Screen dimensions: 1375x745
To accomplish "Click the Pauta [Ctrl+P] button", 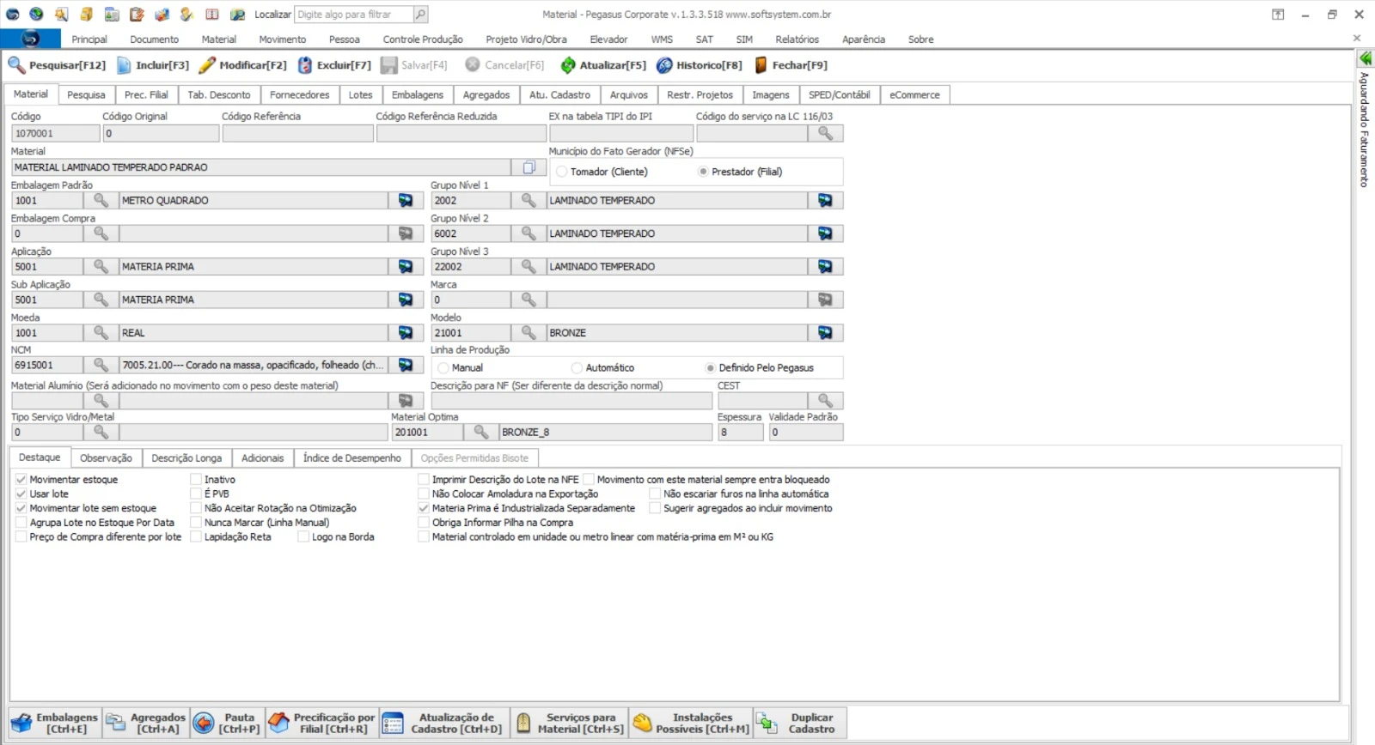I will [227, 723].
